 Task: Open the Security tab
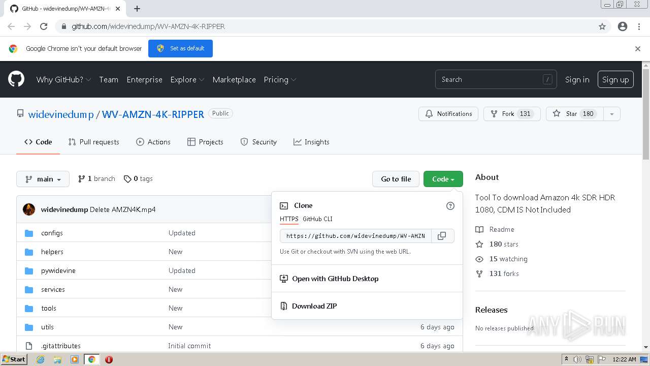point(258,142)
